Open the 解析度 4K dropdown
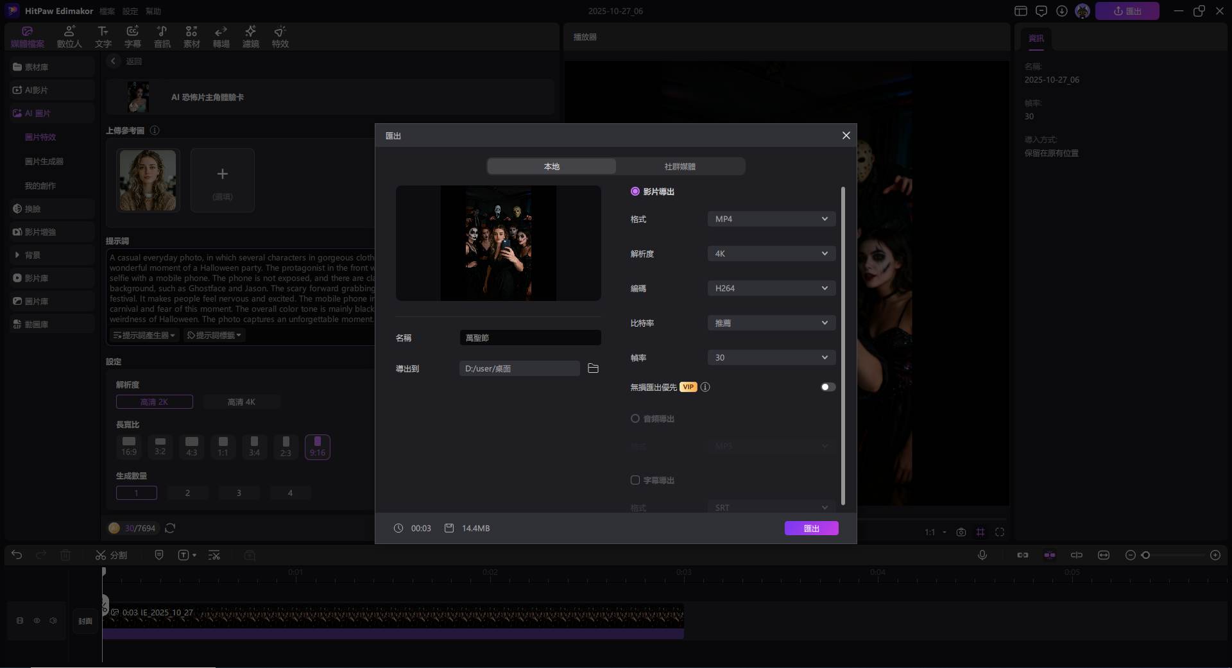 point(771,253)
